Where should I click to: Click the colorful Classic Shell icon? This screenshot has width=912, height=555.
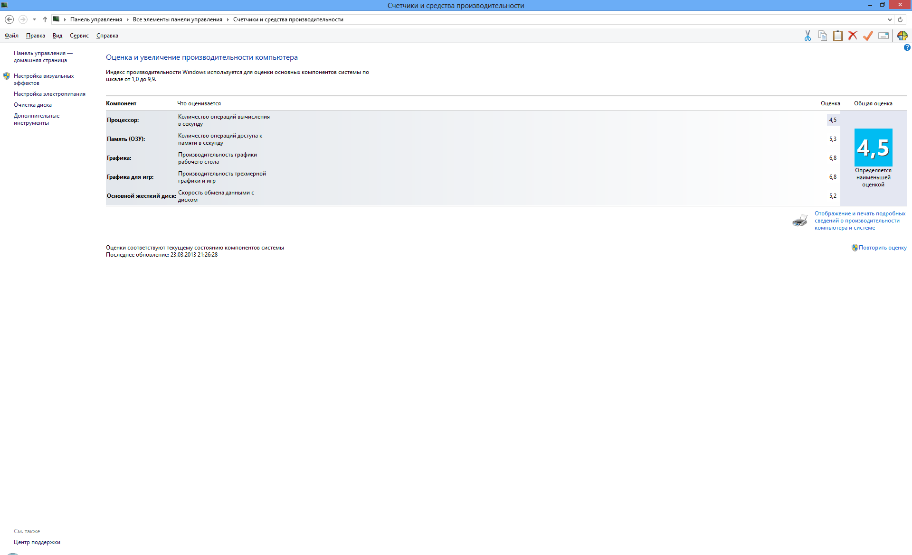point(902,36)
